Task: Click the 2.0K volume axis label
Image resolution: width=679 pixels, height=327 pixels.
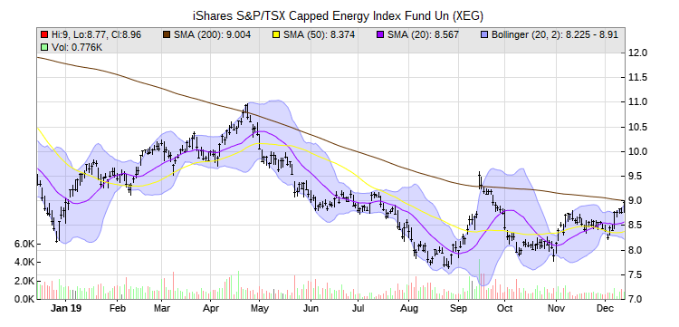Action: click(x=24, y=281)
